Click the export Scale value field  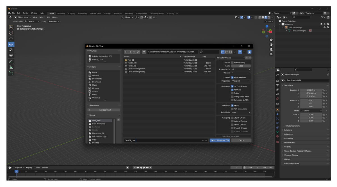pyautogui.click(x=241, y=66)
